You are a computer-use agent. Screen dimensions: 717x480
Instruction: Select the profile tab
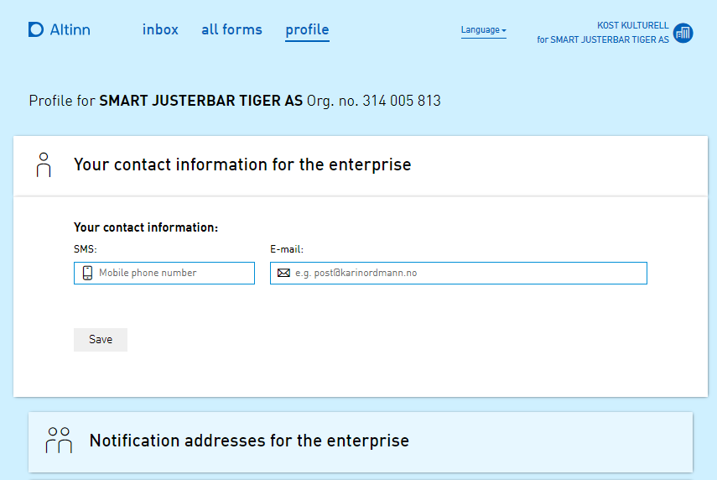coord(307,29)
